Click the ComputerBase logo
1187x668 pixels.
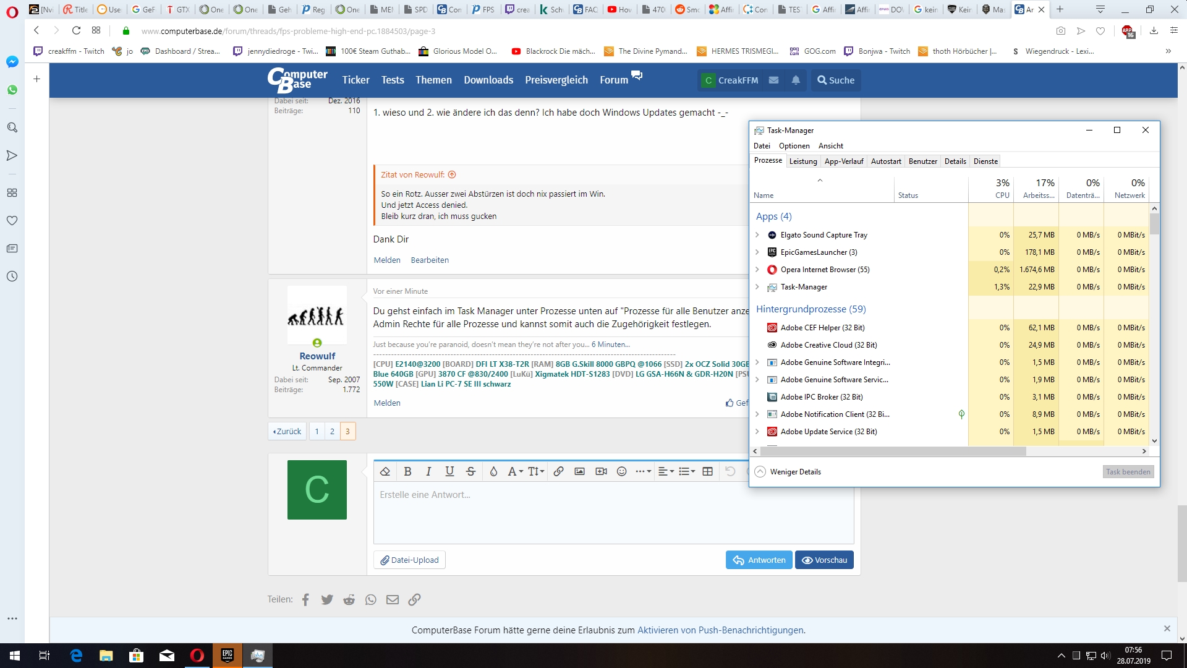click(297, 80)
